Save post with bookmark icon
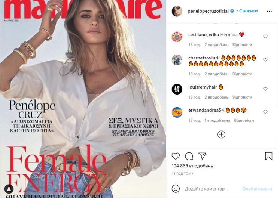277x198 pixels. pos(268,156)
